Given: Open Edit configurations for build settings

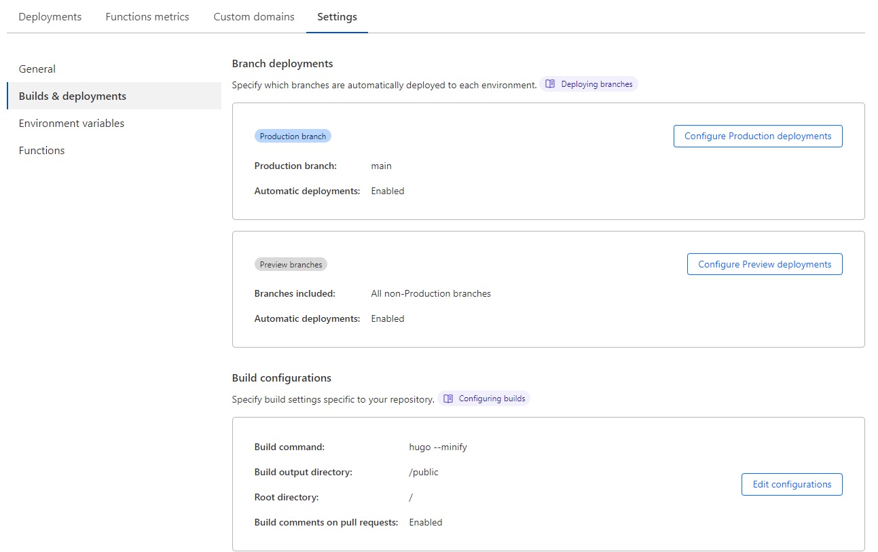Looking at the screenshot, I should 791,484.
